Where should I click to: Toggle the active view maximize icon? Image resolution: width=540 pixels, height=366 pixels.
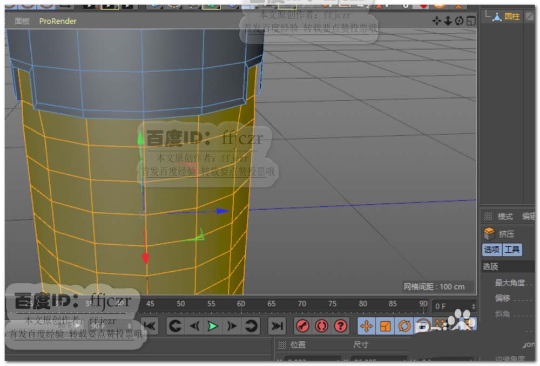[471, 21]
